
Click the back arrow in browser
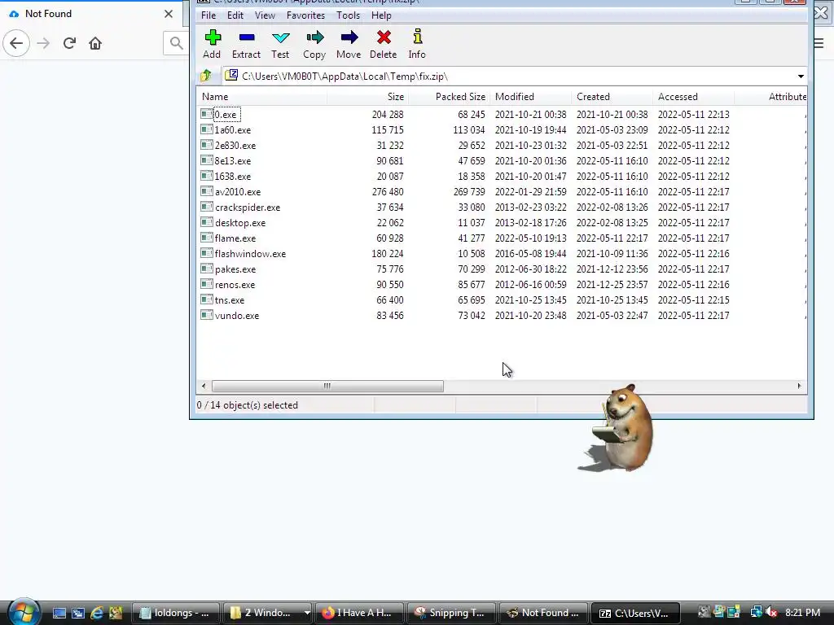coord(16,43)
